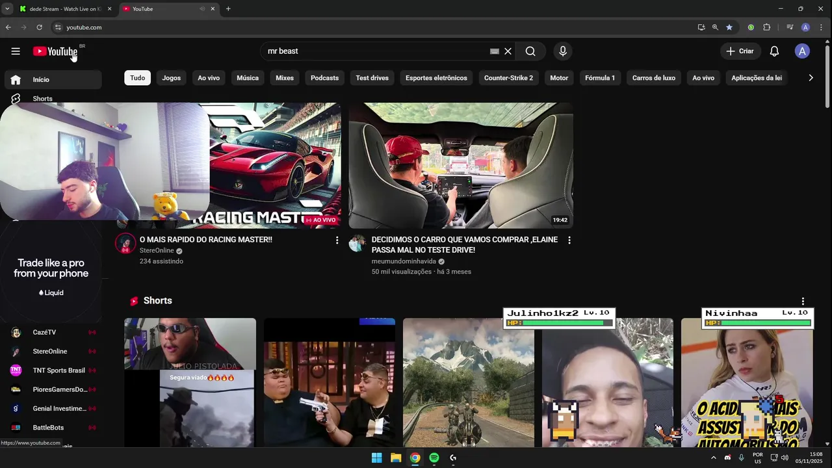This screenshot has width=832, height=468.
Task: View site information beside youtube.com
Action: coord(58,27)
